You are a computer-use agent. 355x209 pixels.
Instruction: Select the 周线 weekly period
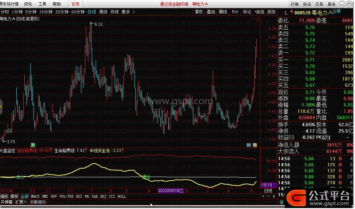(x=103, y=12)
